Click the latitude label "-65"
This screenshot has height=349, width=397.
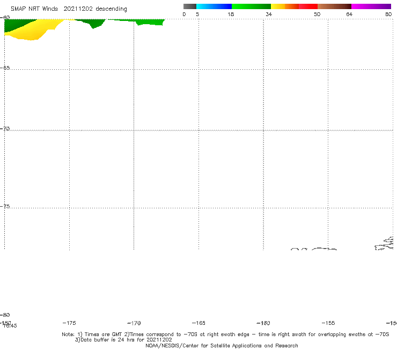[5, 68]
